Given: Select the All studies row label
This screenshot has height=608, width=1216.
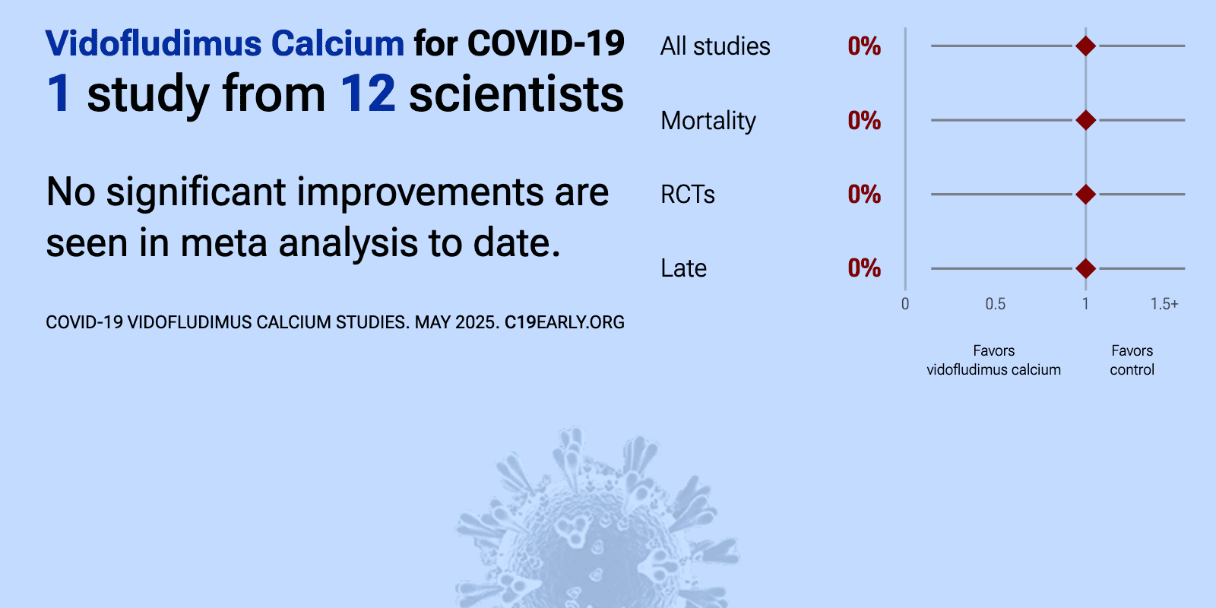Looking at the screenshot, I should pos(715,46).
